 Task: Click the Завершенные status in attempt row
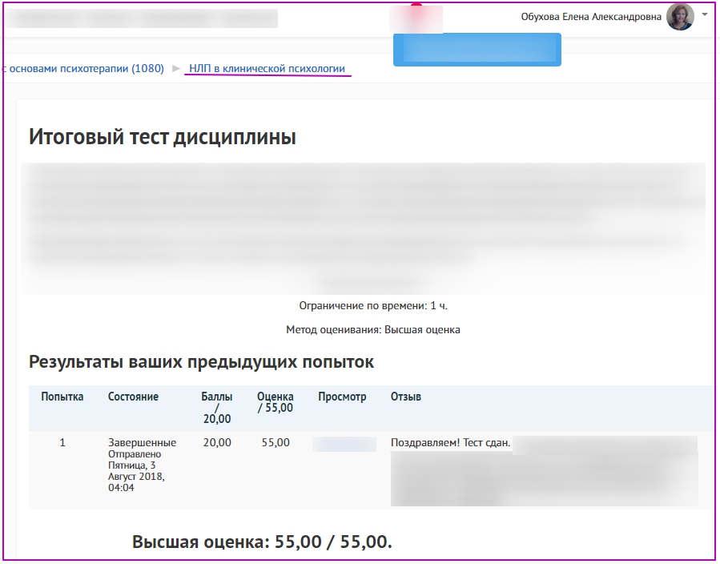[142, 443]
